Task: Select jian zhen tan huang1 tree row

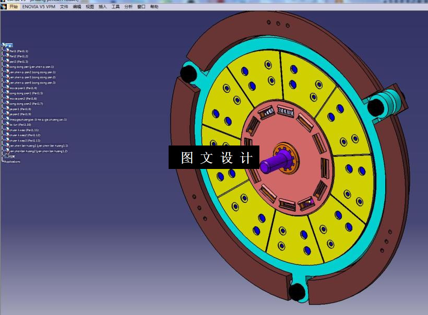Action: [x=39, y=146]
